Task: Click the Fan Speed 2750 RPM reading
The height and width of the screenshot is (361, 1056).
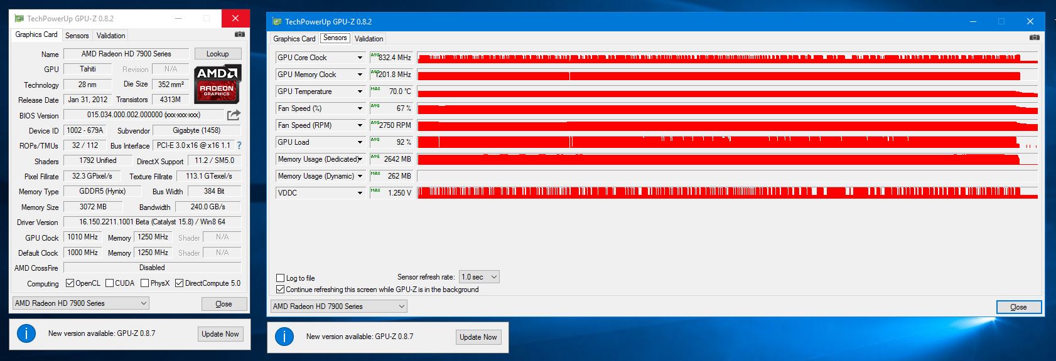Action: pos(391,125)
